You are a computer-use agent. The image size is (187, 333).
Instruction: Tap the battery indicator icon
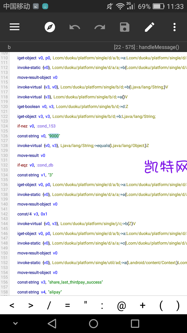158,6
